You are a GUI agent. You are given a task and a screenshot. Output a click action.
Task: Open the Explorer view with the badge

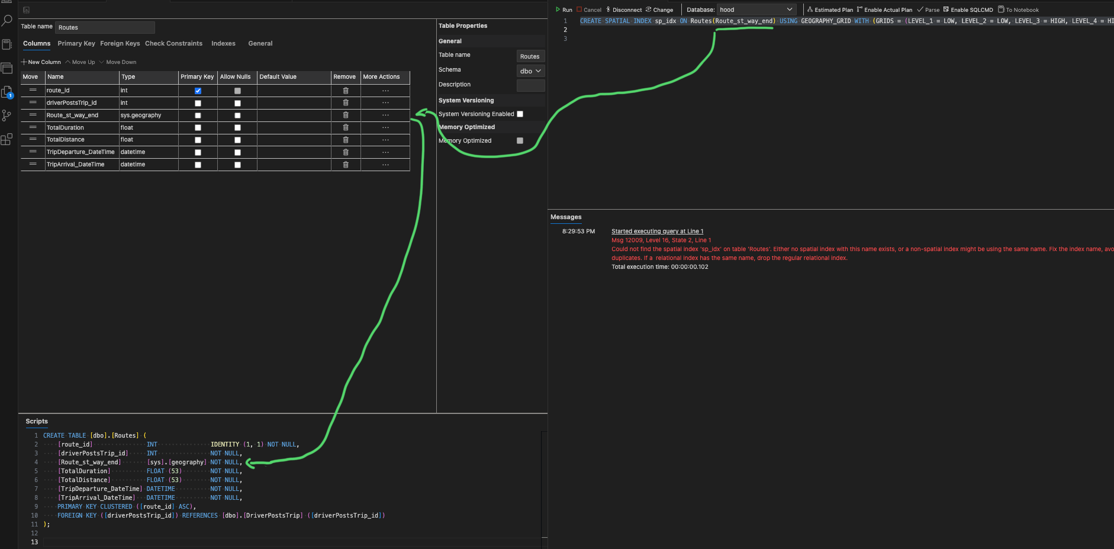(7, 92)
